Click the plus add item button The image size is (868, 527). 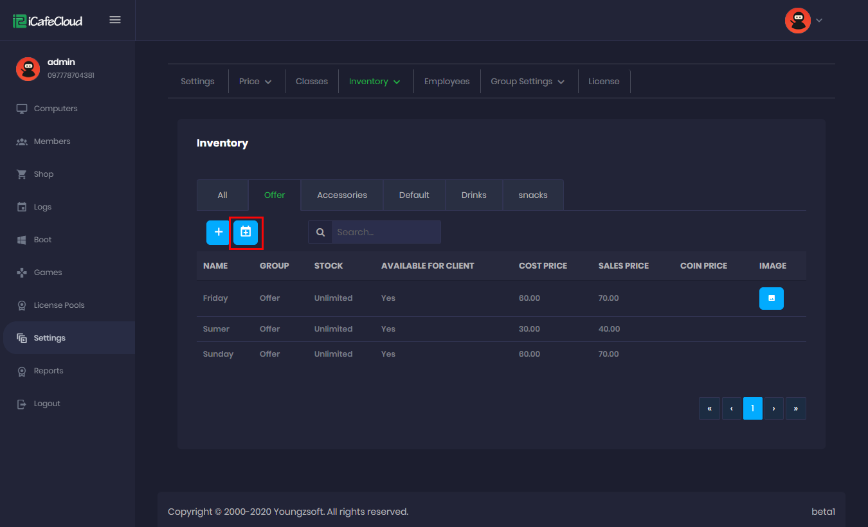coord(218,232)
